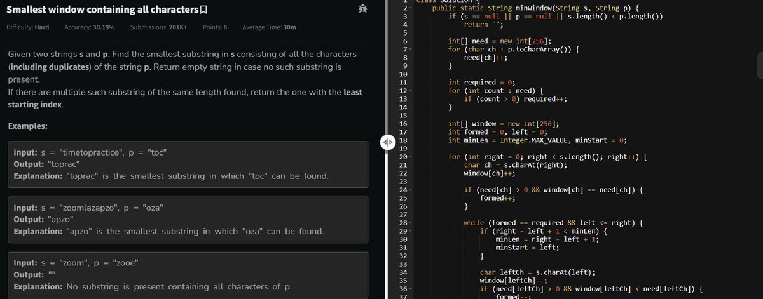Collapse the fold arrow at line 24

coord(411,190)
